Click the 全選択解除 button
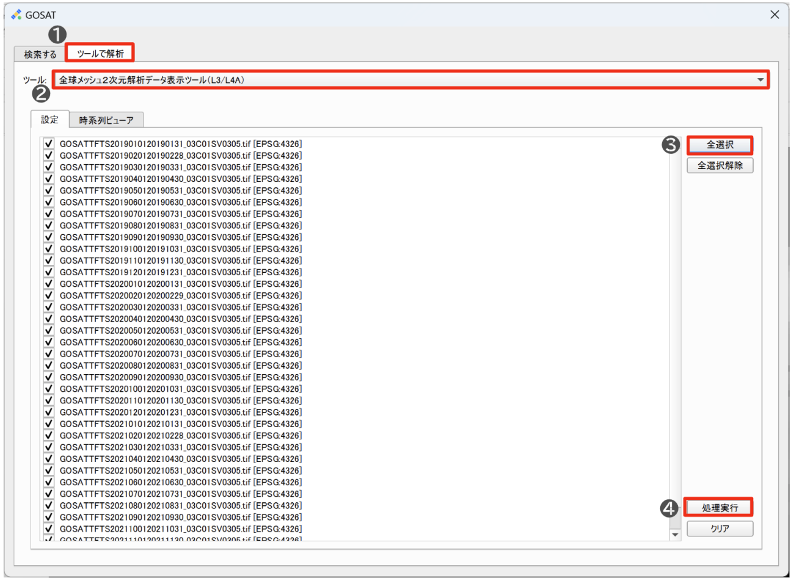794x581 pixels. pos(719,165)
